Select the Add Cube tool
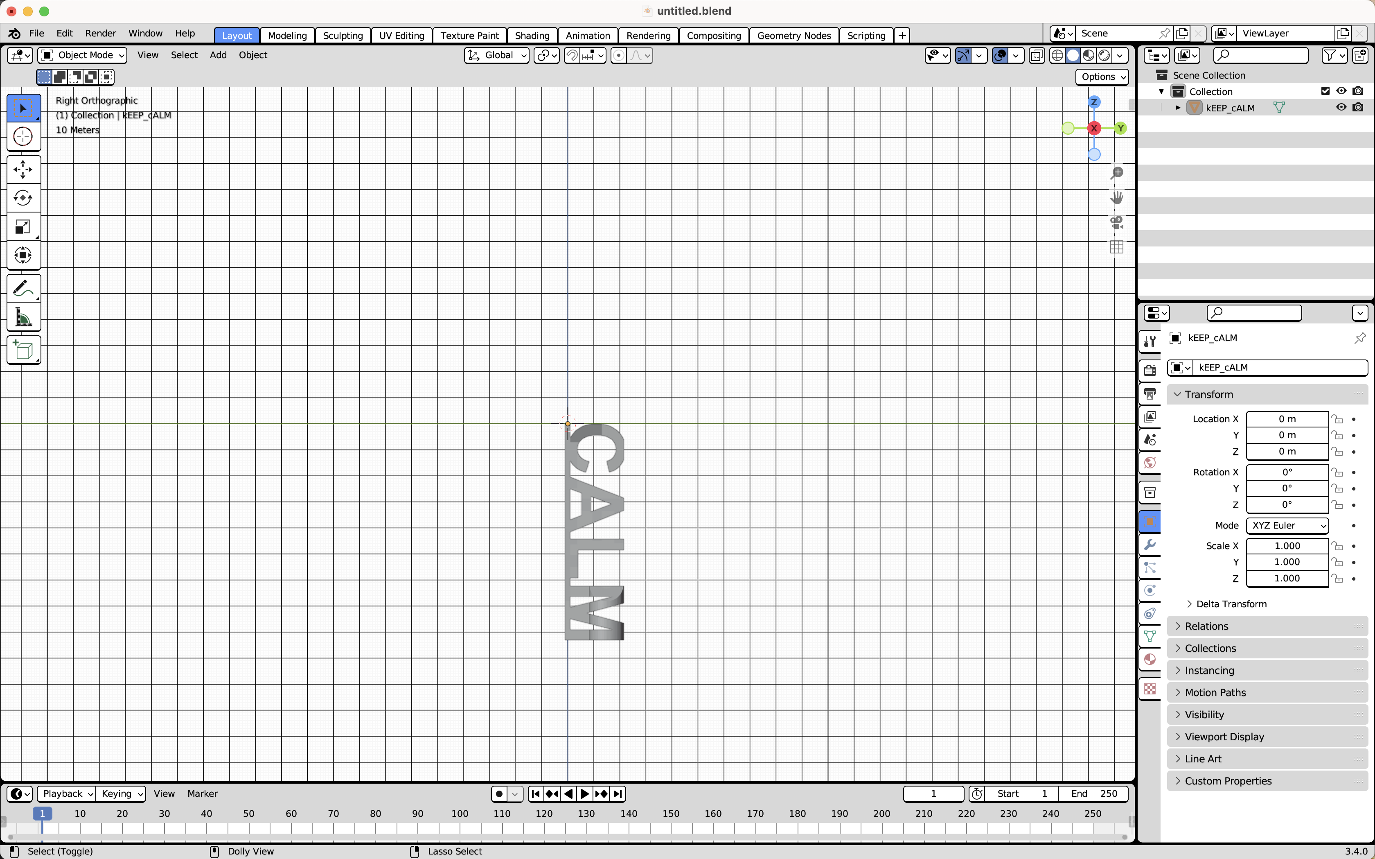 23,350
